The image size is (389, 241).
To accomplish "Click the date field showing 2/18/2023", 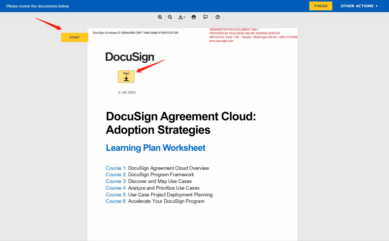I will (127, 92).
